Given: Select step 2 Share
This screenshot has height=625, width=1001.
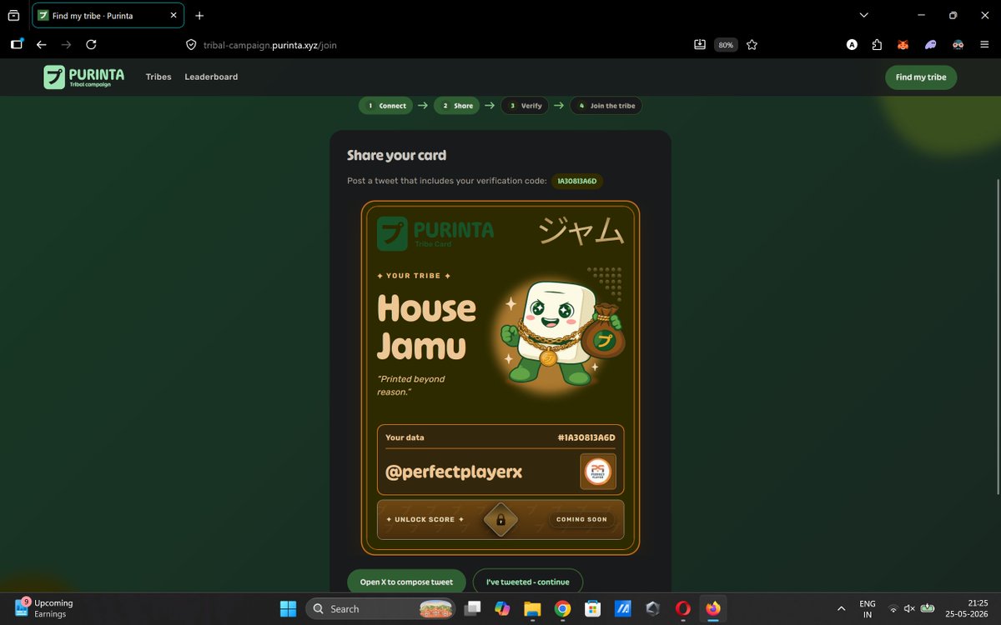Looking at the screenshot, I should tap(456, 106).
